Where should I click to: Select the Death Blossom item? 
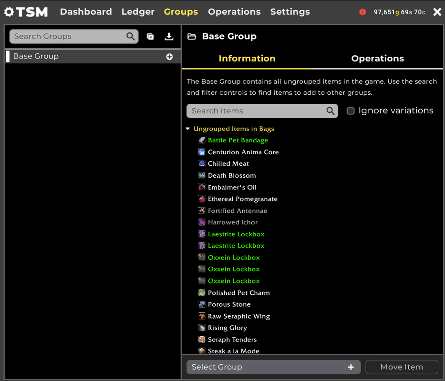(x=232, y=175)
